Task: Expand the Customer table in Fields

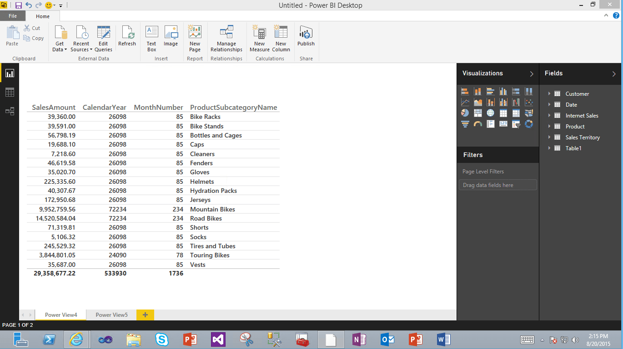Action: (x=549, y=93)
